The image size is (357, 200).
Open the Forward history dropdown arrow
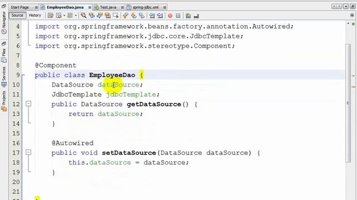[x=76, y=16]
